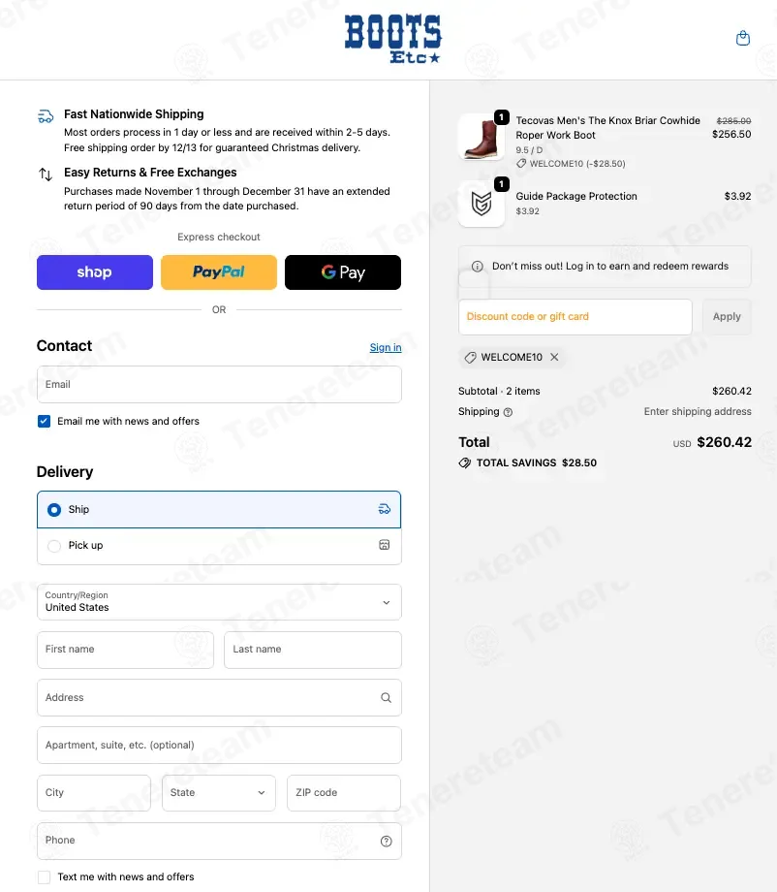Click the Discount code or gift card field

pyautogui.click(x=575, y=317)
